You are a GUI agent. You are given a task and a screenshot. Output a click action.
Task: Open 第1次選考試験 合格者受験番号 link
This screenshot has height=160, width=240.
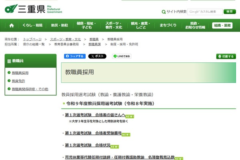coord(93,133)
